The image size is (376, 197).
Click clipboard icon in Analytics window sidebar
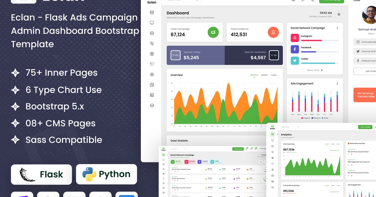(273, 175)
